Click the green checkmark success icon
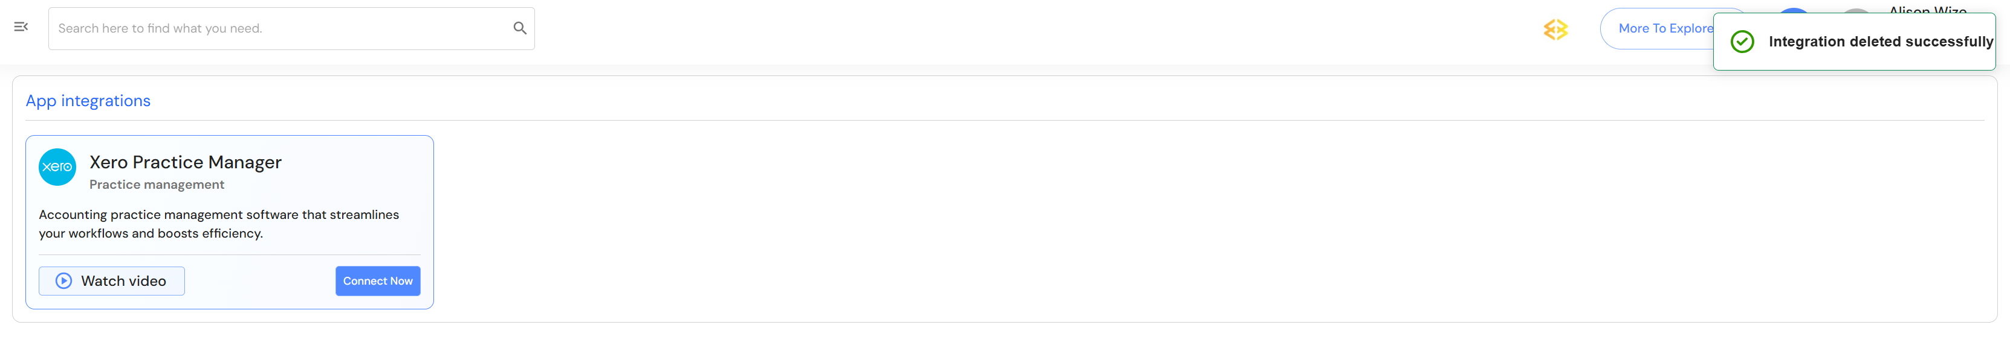This screenshot has height=351, width=2010. click(1742, 42)
